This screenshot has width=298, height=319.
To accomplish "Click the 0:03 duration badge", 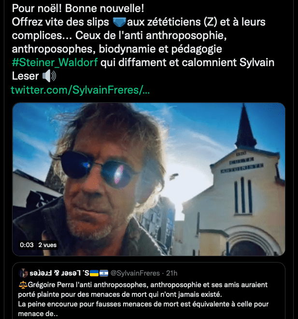I will [27, 245].
